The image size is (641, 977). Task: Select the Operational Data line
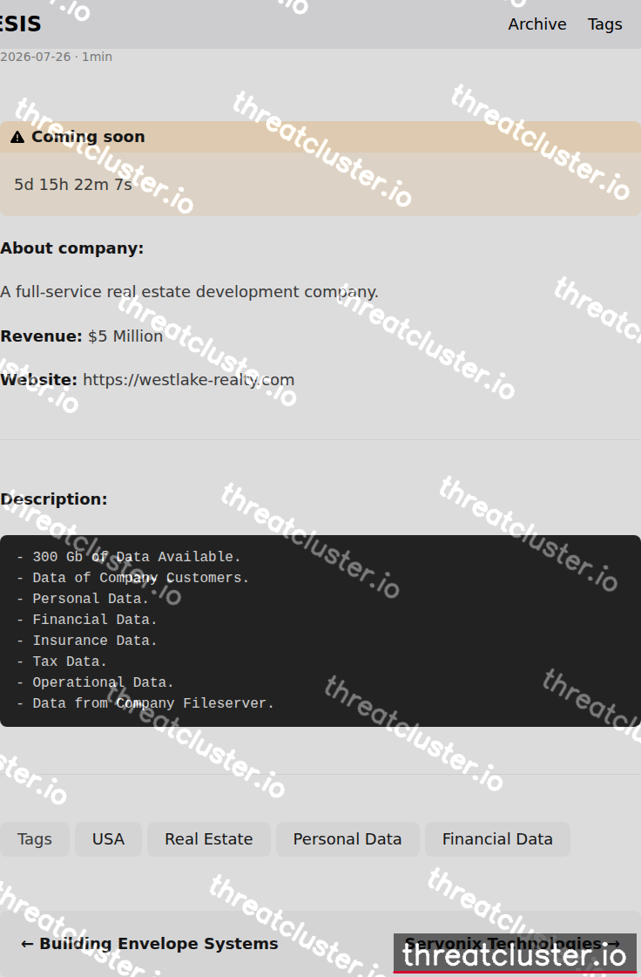tap(95, 683)
